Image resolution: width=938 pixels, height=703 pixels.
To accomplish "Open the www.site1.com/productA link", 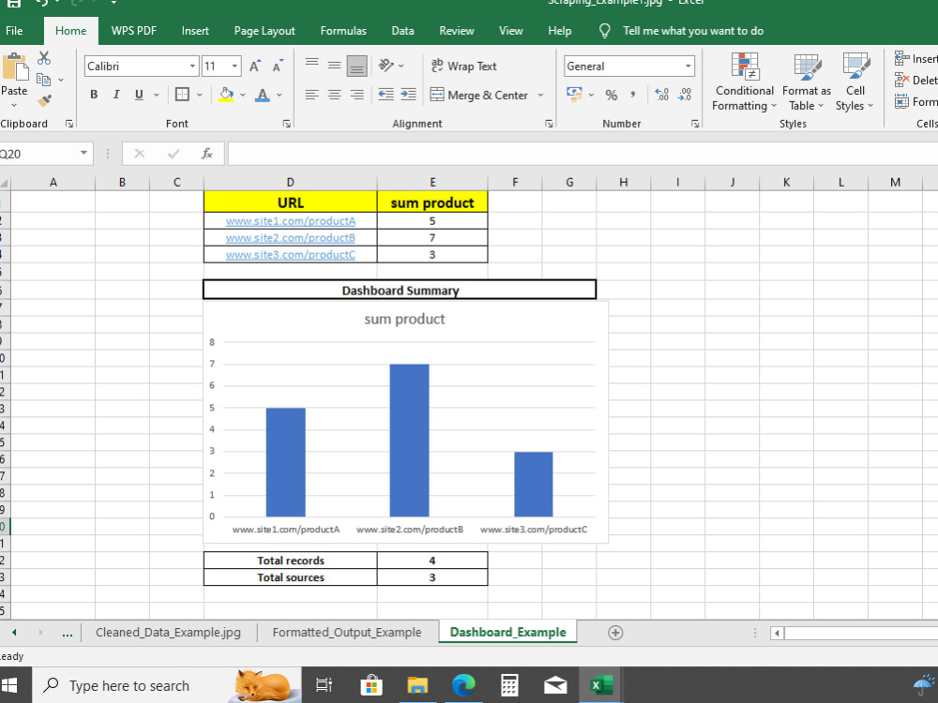I will (x=291, y=221).
